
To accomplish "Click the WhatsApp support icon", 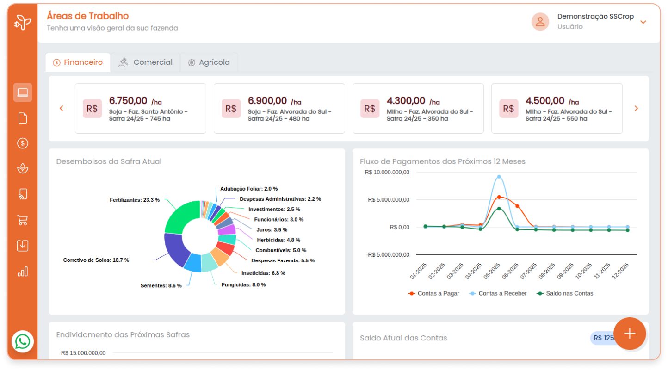I will [x=22, y=342].
